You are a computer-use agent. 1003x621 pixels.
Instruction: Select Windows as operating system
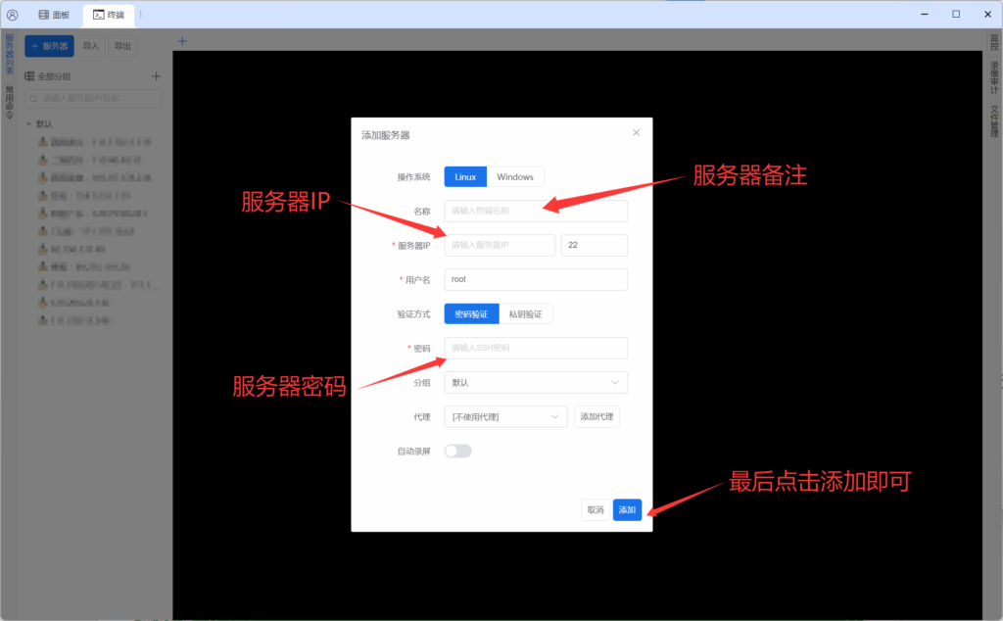click(x=515, y=176)
